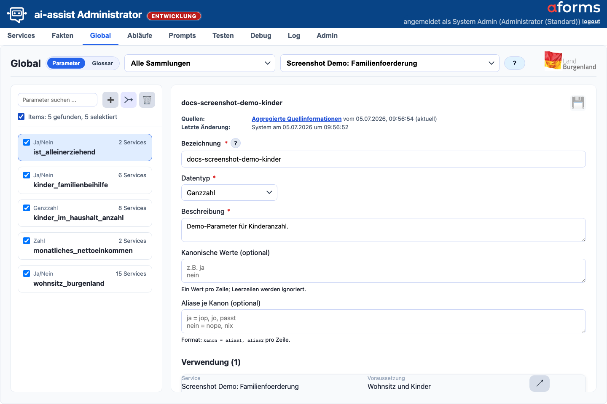
Task: Select the kinder_im_haushalt_anzahl parameter card
Action: pyautogui.click(x=85, y=213)
